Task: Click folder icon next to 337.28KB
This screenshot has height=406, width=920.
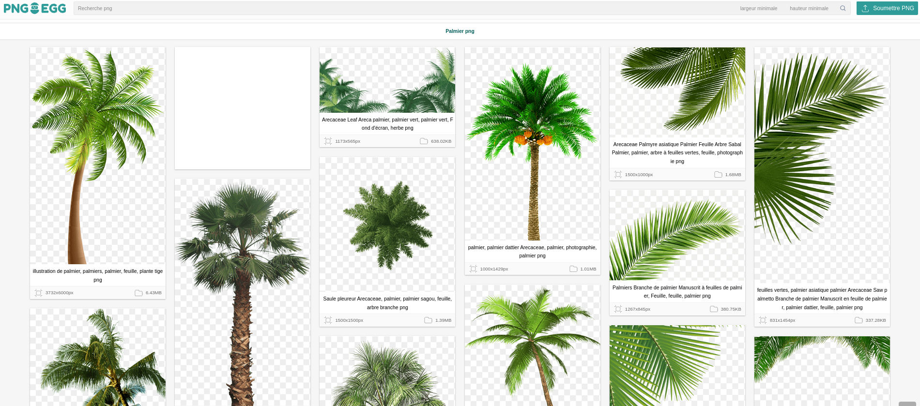Action: [x=859, y=320]
